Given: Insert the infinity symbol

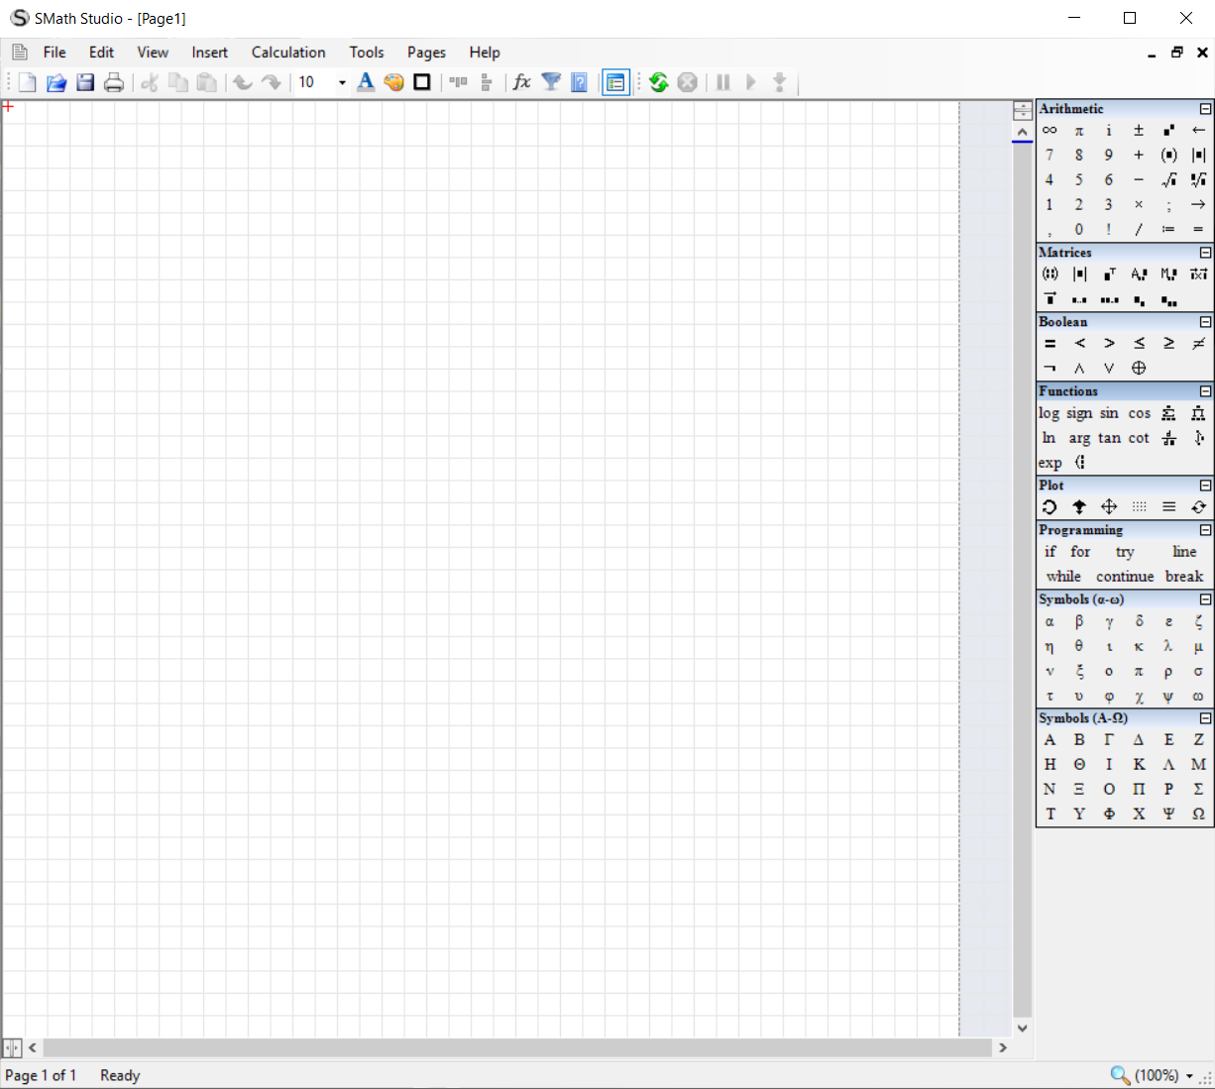Looking at the screenshot, I should (x=1049, y=130).
